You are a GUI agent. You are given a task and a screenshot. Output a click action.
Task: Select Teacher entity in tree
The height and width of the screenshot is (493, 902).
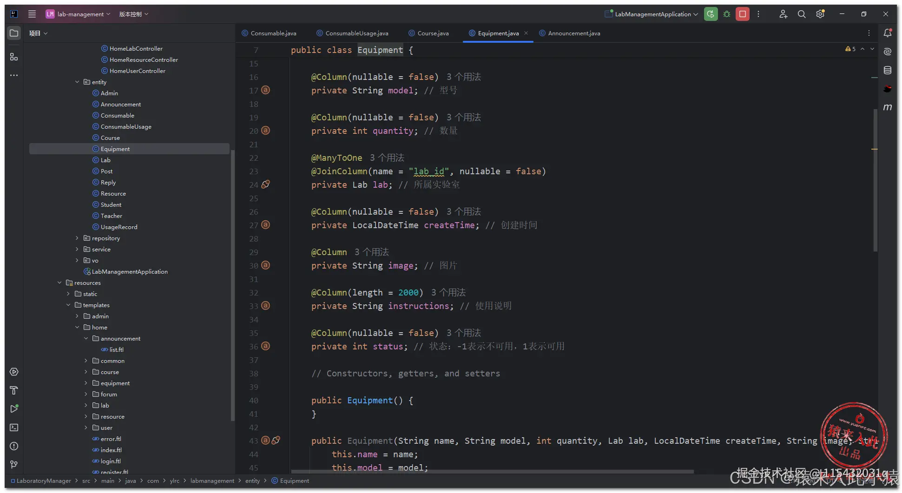tap(112, 216)
